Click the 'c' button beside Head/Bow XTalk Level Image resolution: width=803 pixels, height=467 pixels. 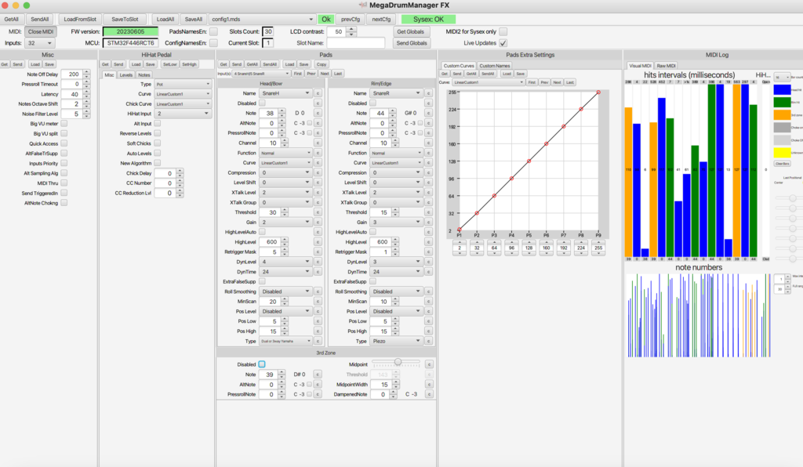pos(318,192)
